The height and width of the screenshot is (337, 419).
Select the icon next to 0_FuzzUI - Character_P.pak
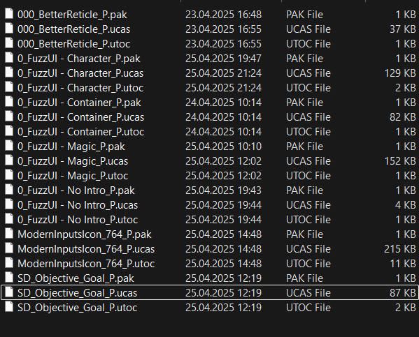click(9, 58)
